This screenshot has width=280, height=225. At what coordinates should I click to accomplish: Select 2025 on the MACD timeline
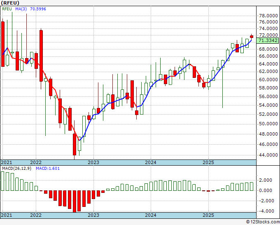coord(208,215)
